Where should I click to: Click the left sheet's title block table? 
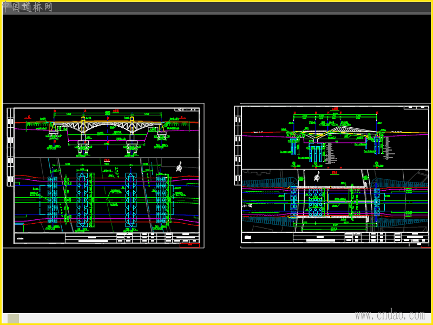coord(107,238)
